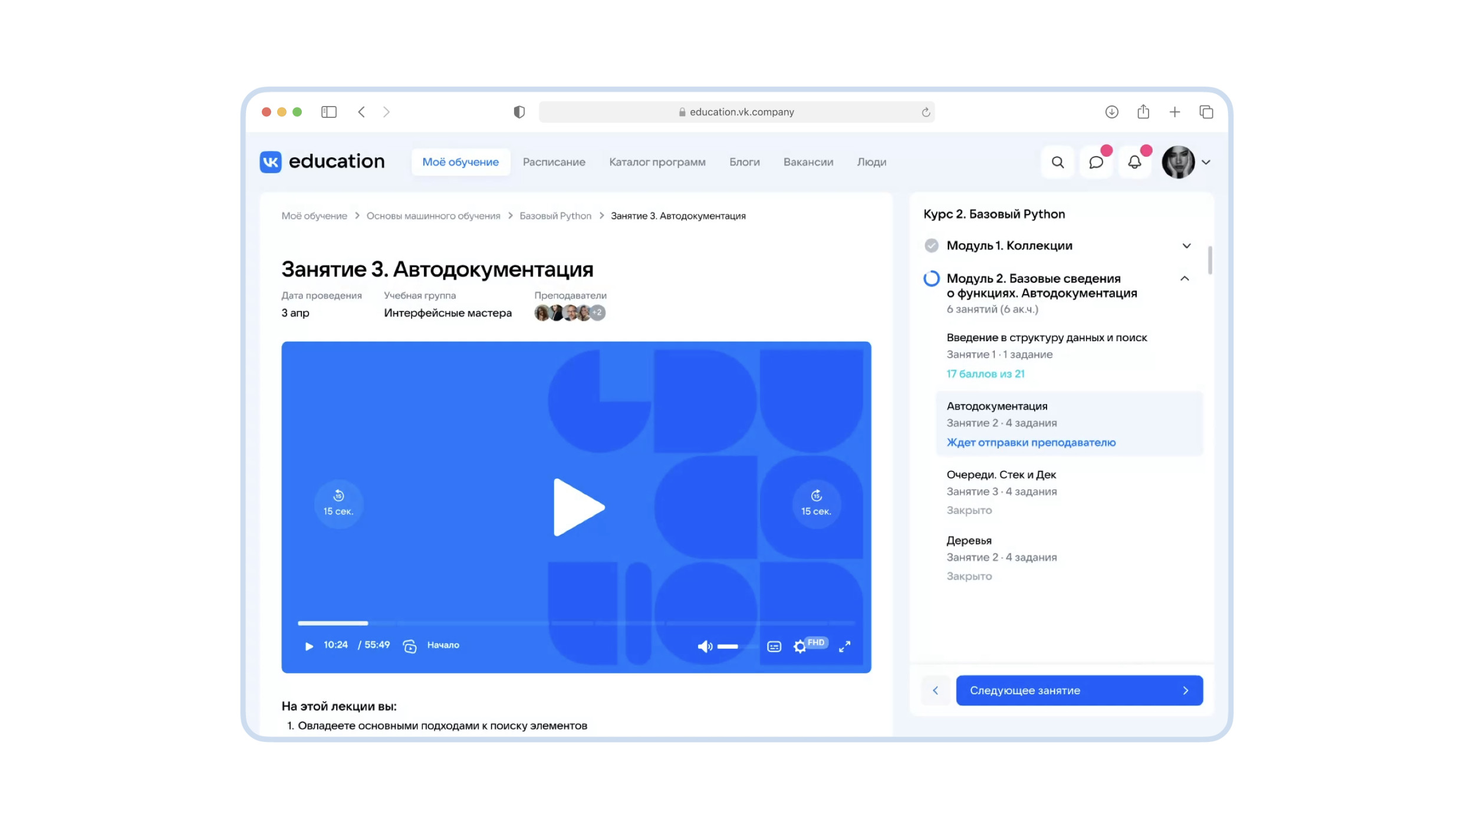Rewind video 15 seconds

tap(338, 503)
